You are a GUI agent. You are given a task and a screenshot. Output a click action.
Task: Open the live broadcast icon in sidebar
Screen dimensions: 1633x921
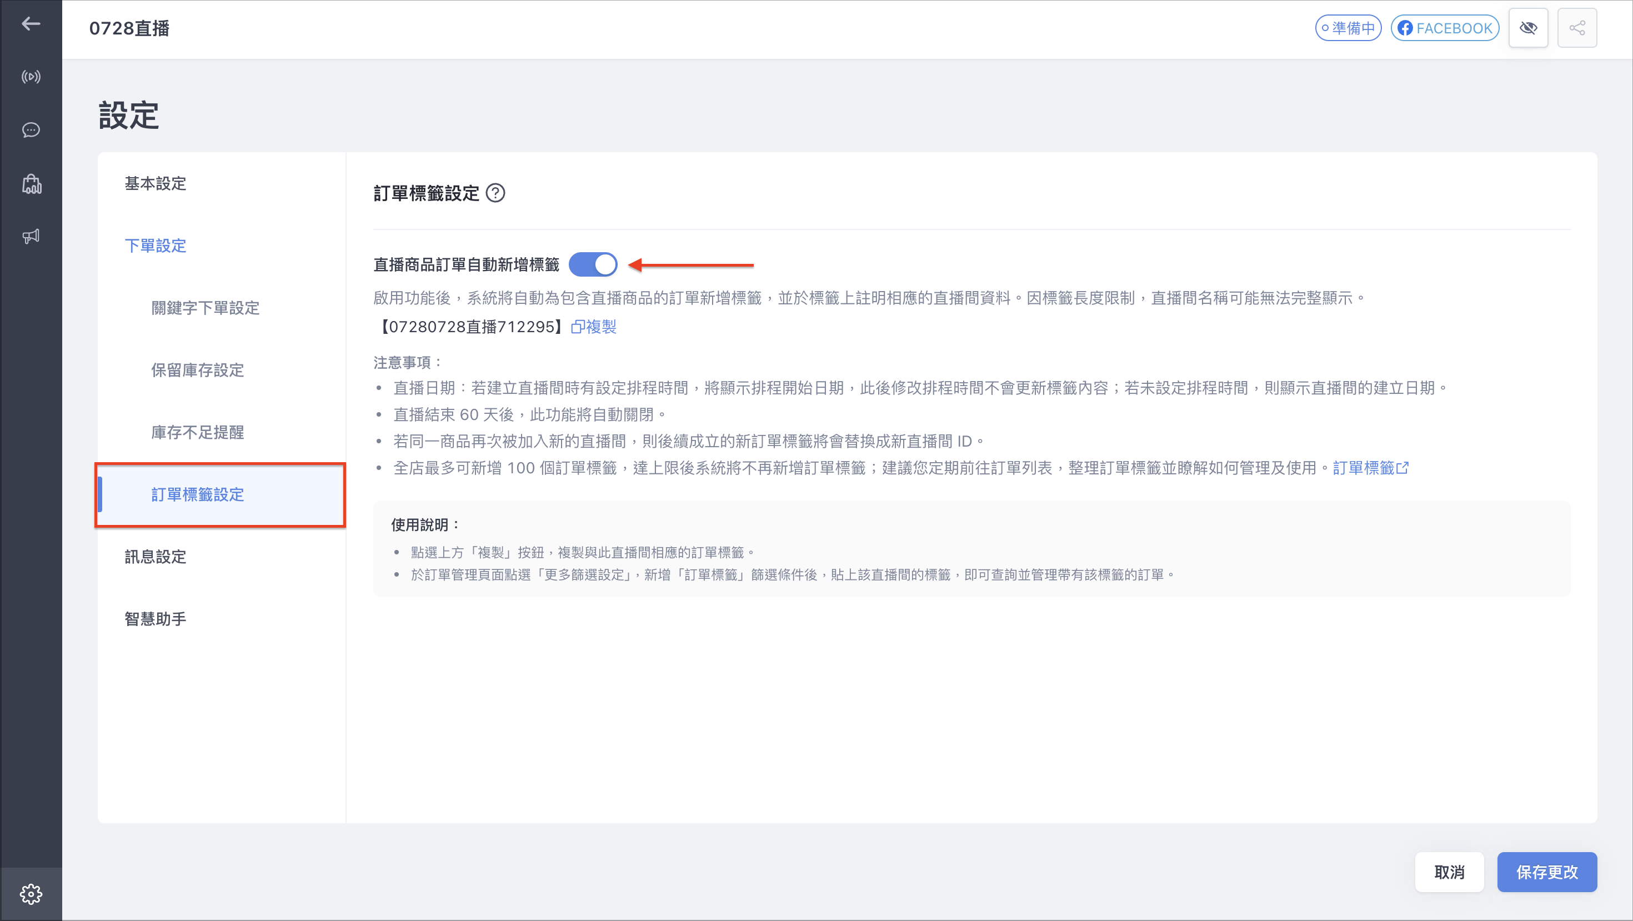[31, 77]
